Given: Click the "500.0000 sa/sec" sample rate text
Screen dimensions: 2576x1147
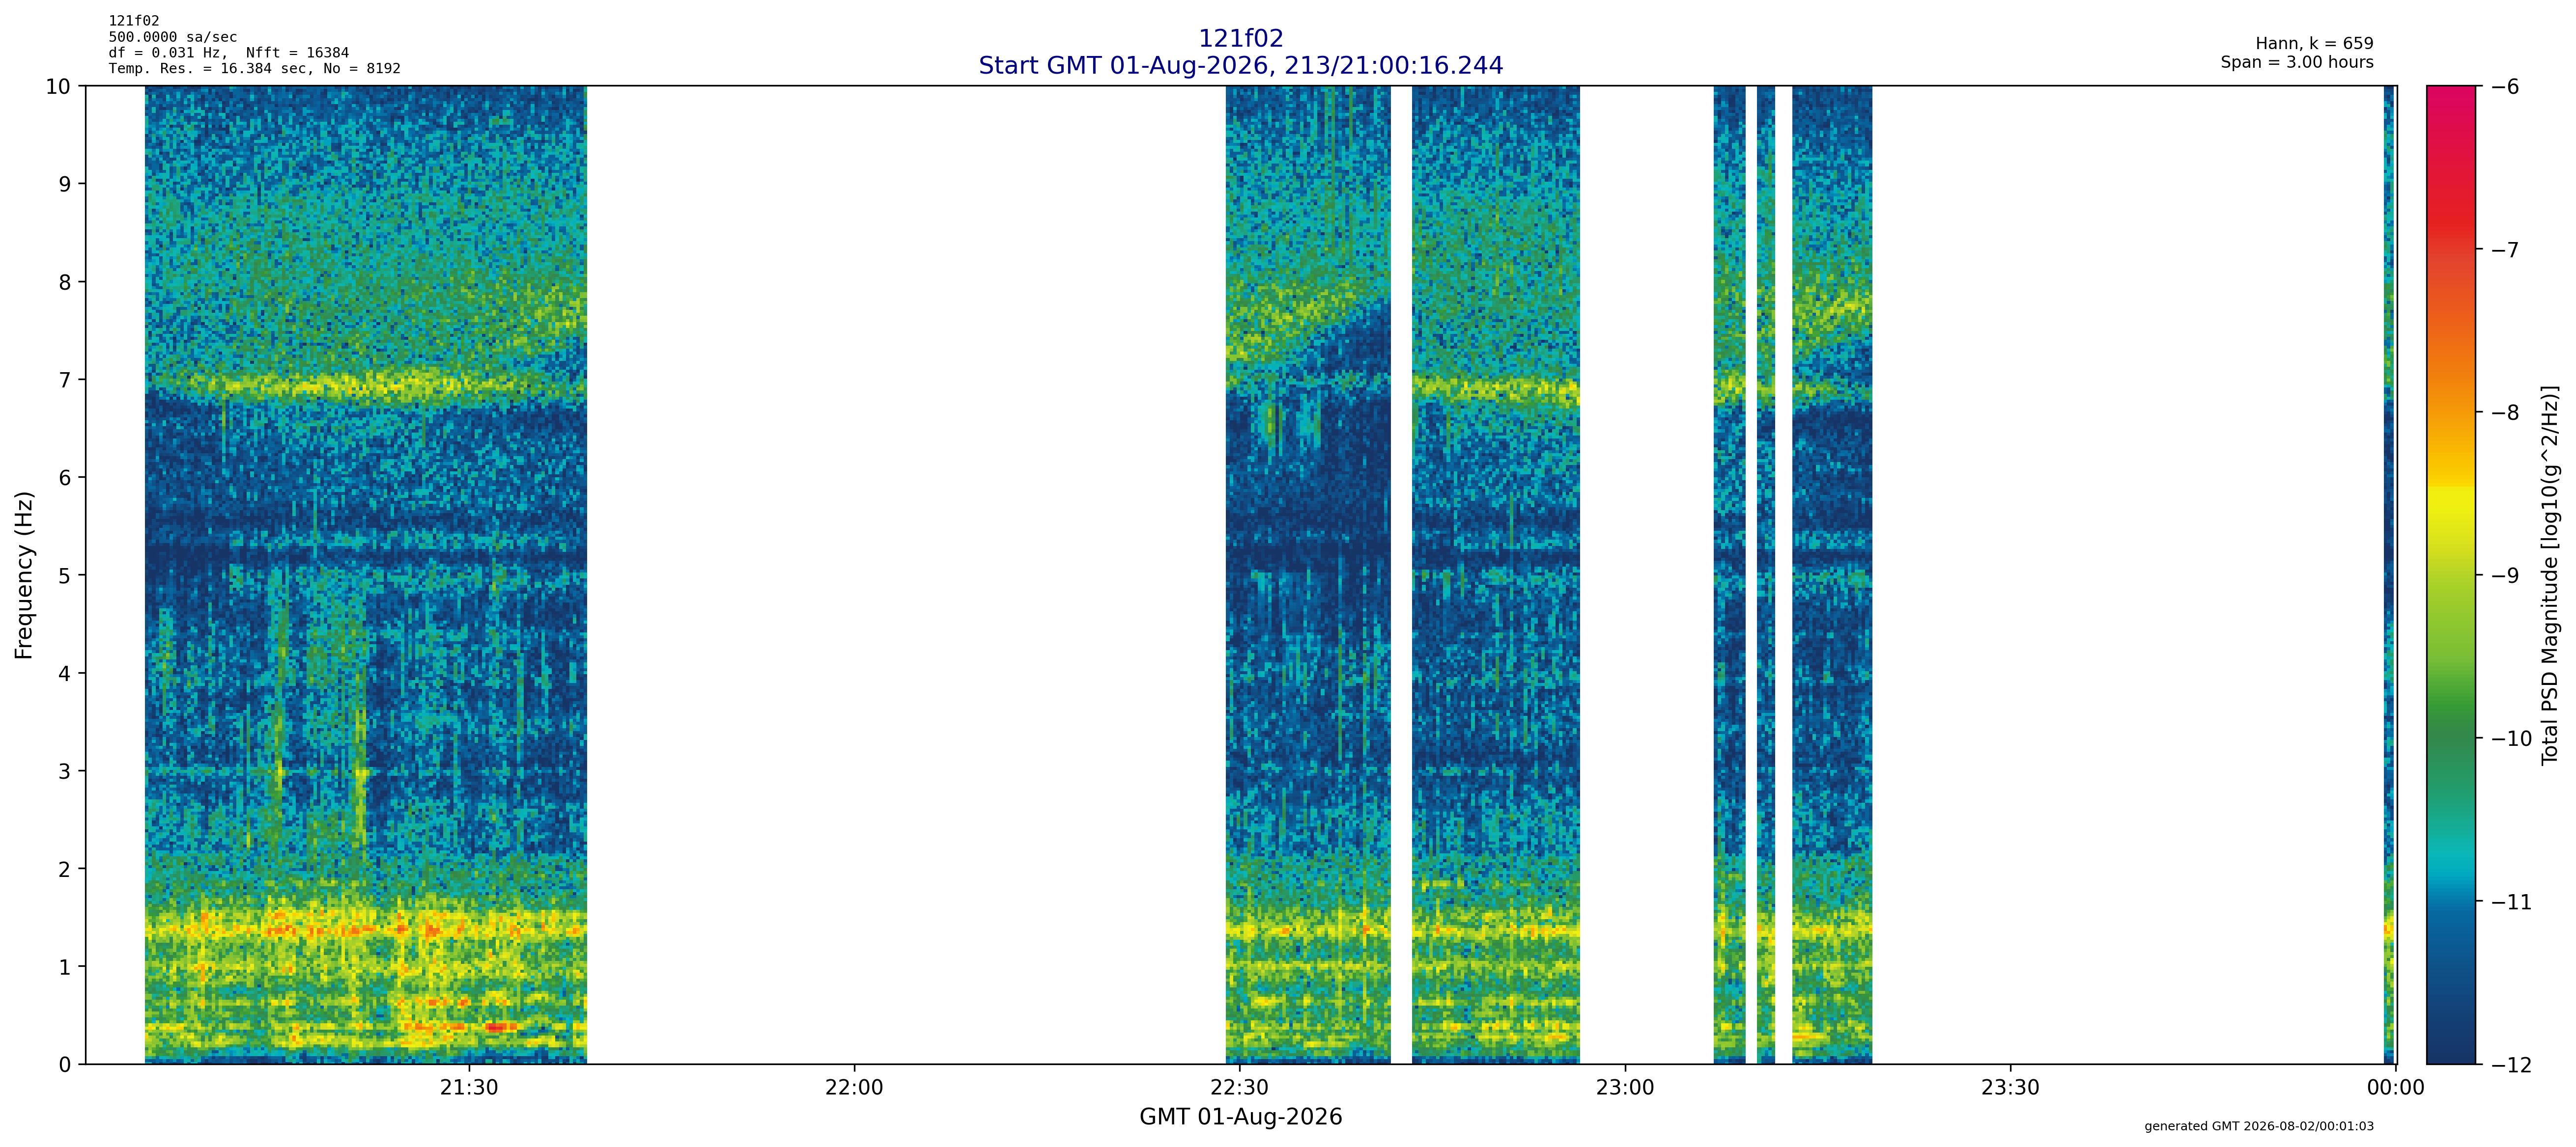Looking at the screenshot, I should (x=173, y=37).
